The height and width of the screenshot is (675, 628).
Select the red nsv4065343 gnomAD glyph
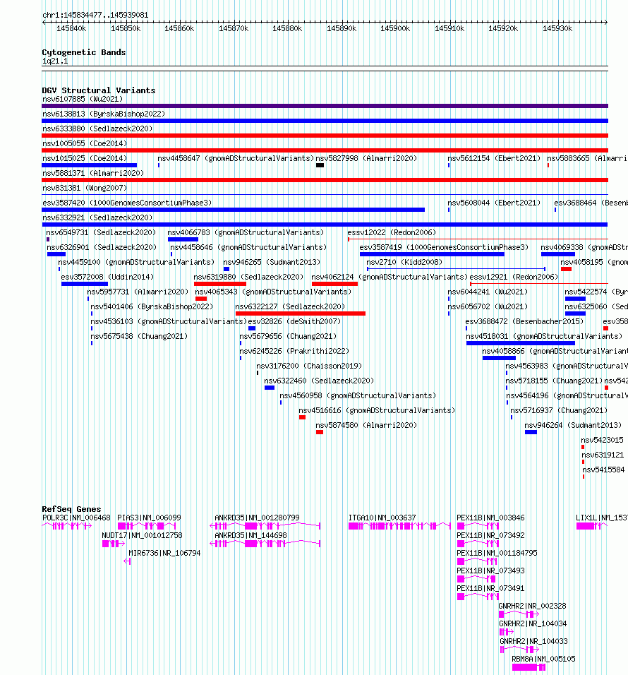pos(201,299)
